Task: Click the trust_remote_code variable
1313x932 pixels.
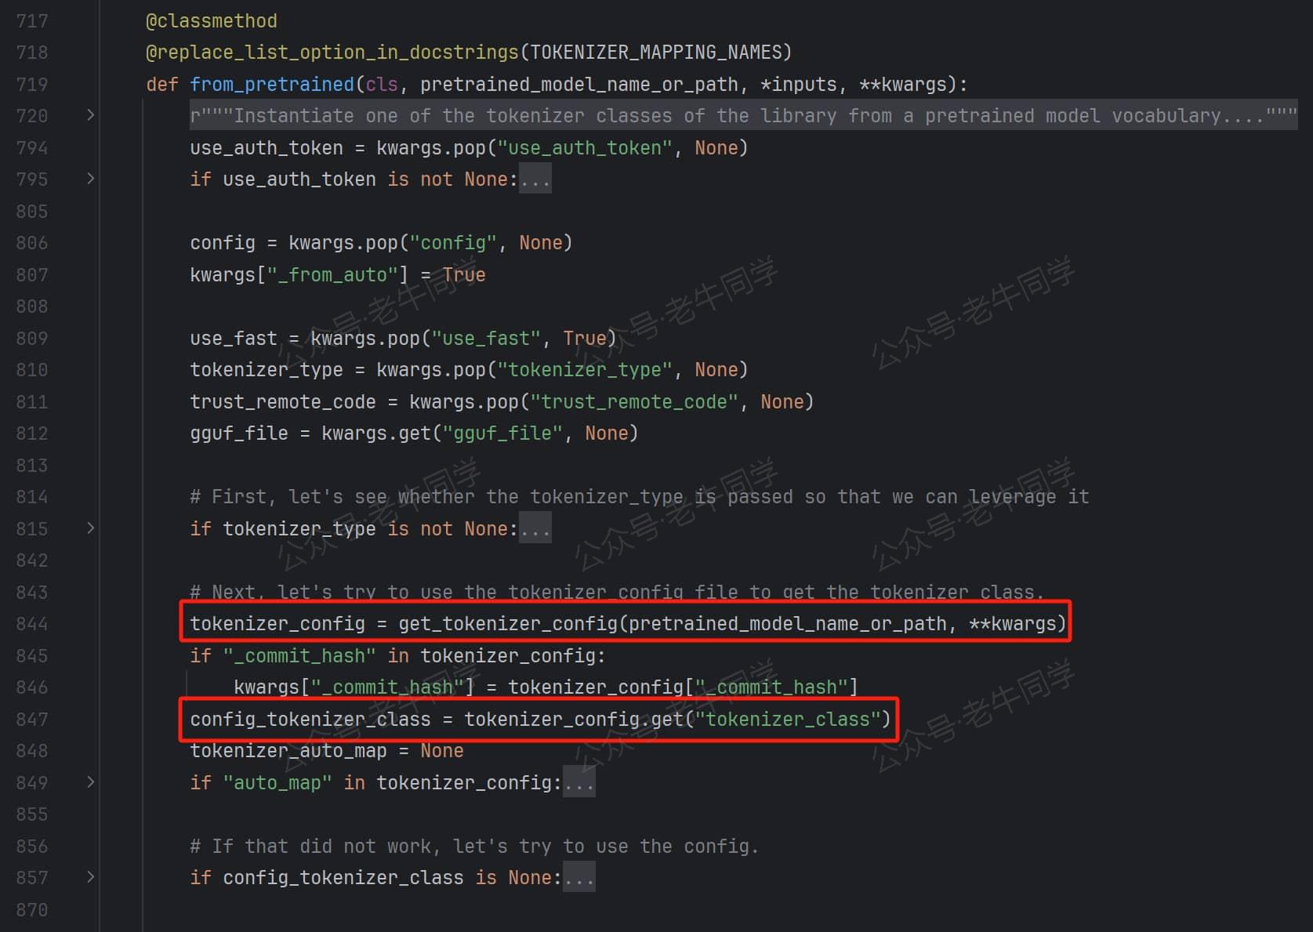Action: pyautogui.click(x=283, y=402)
